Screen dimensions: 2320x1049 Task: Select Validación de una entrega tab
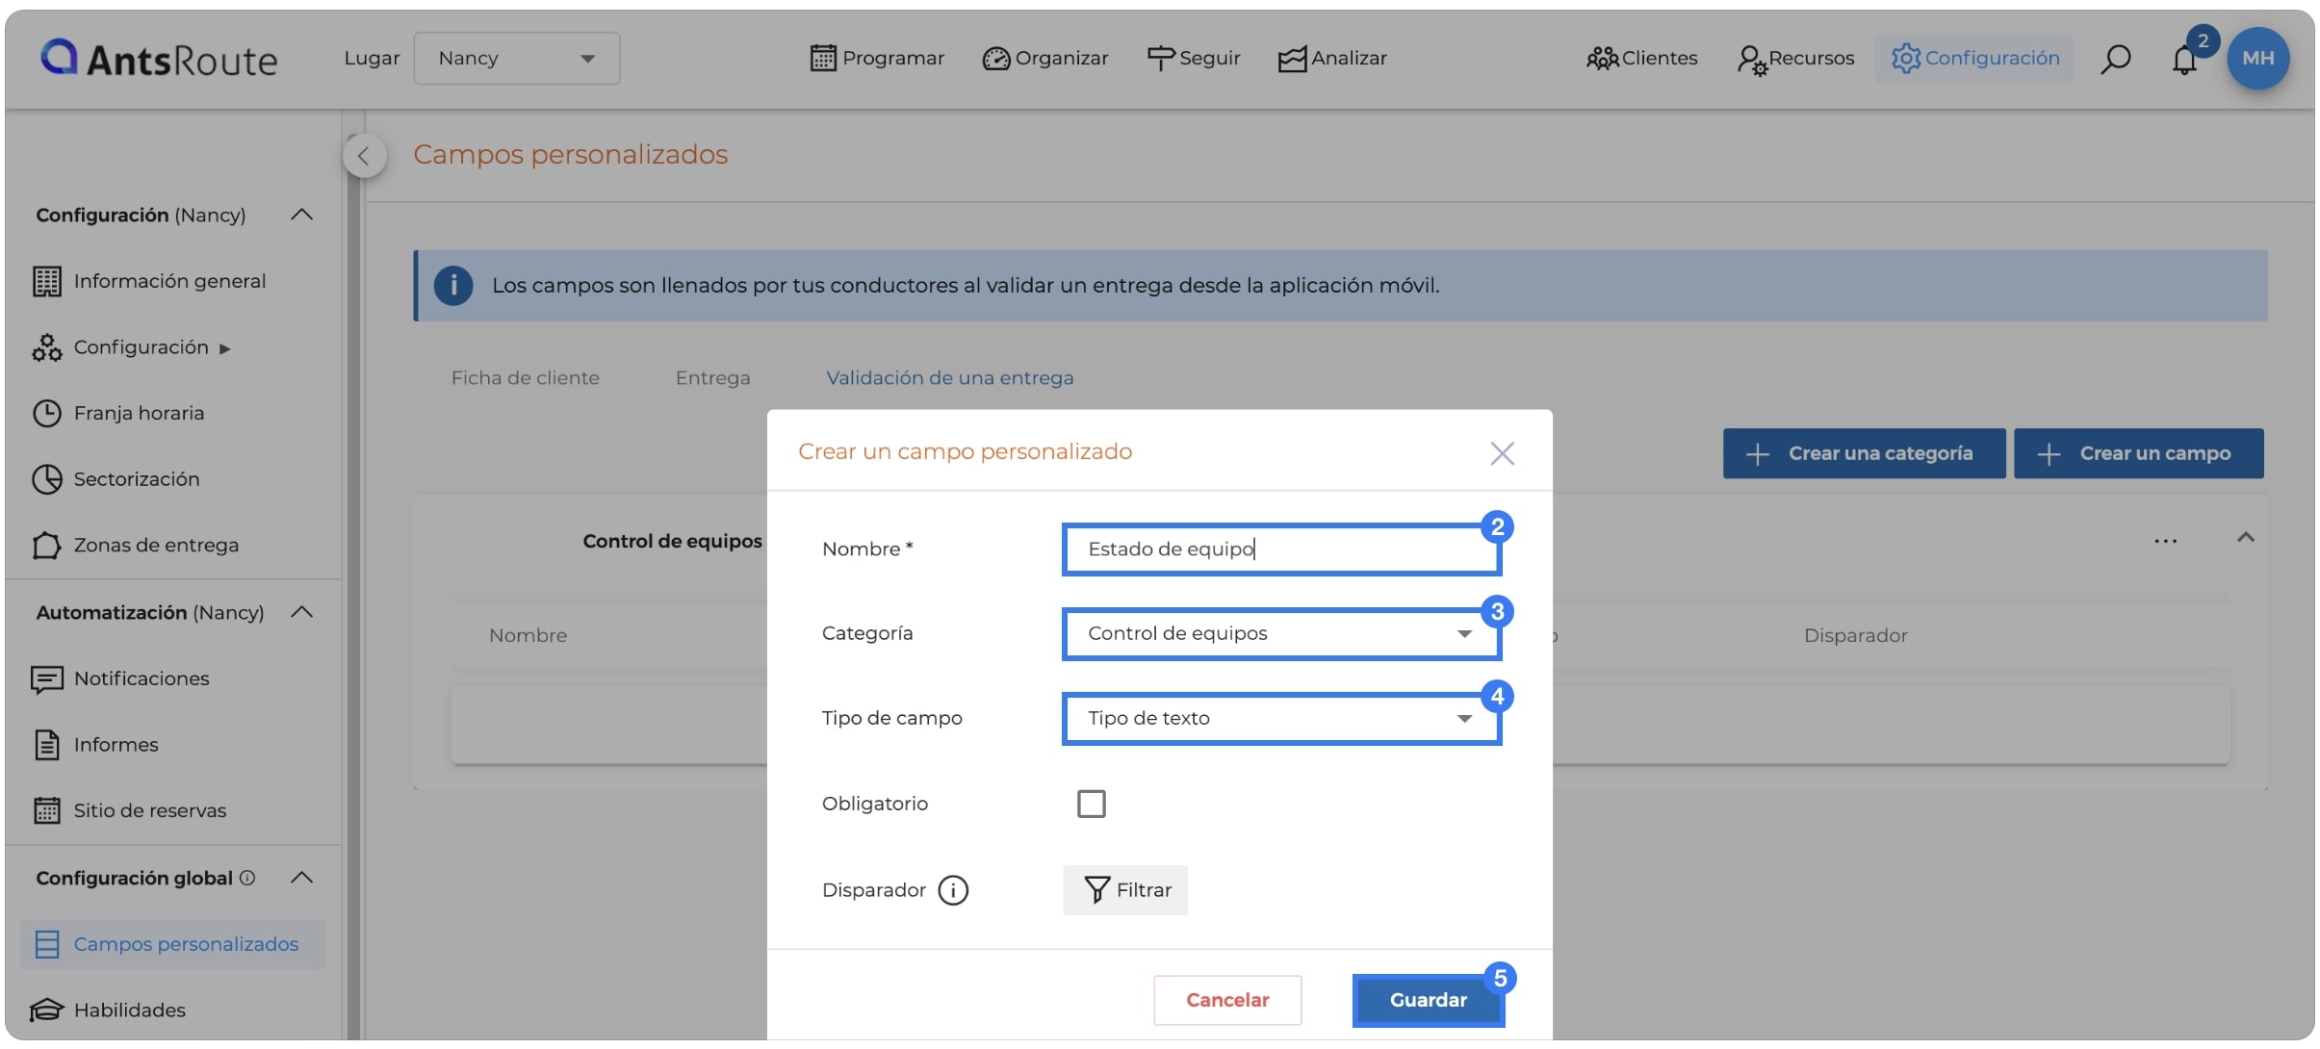949,378
